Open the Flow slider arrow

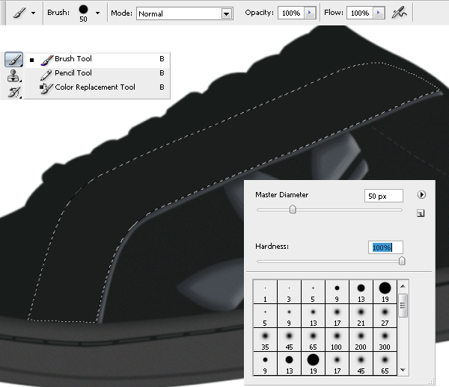379,13
